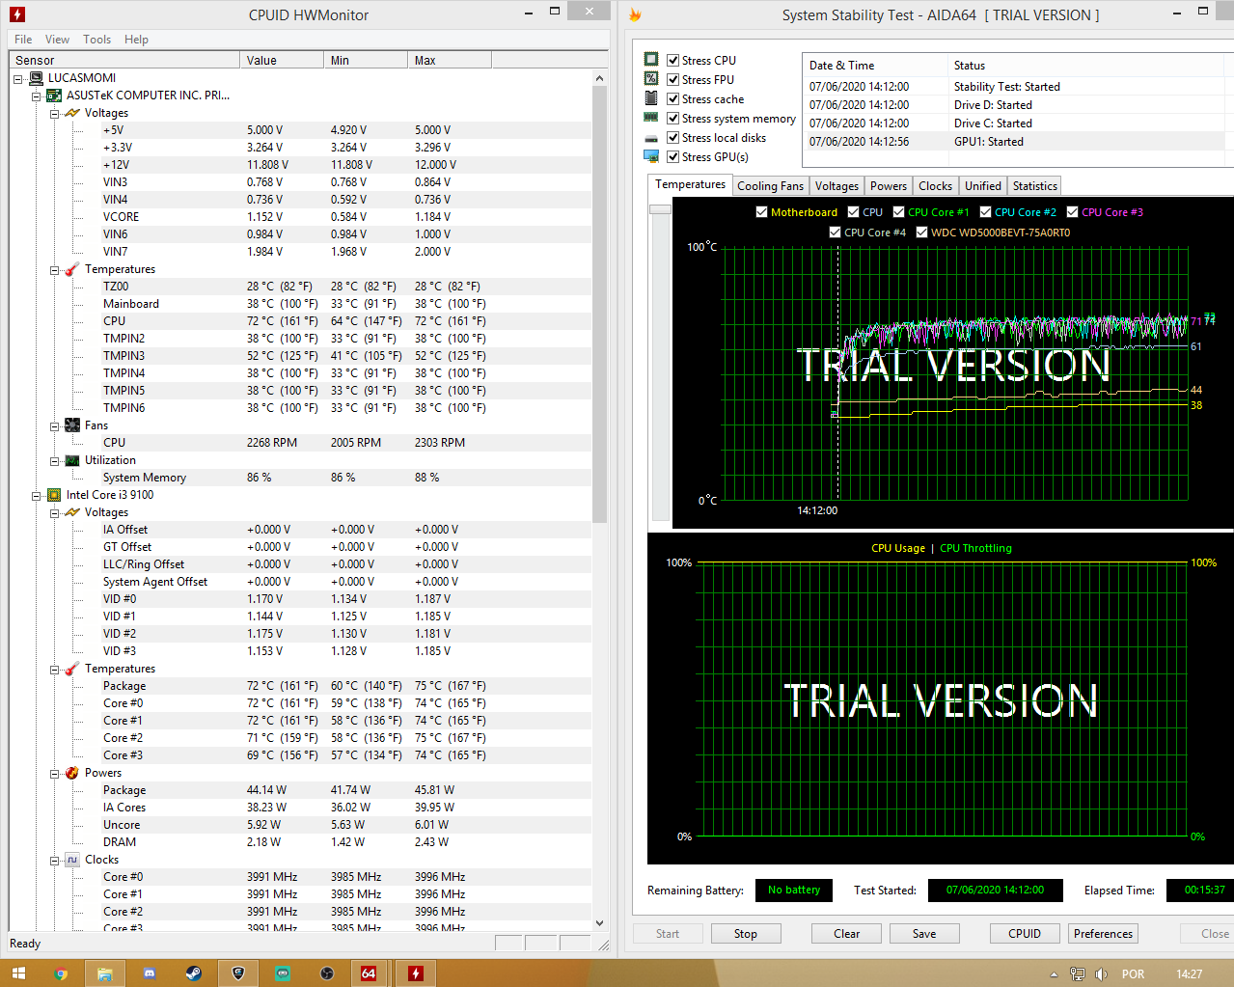1234x987 pixels.
Task: Click the HWMonitor lightning app icon in title bar
Action: [17, 14]
